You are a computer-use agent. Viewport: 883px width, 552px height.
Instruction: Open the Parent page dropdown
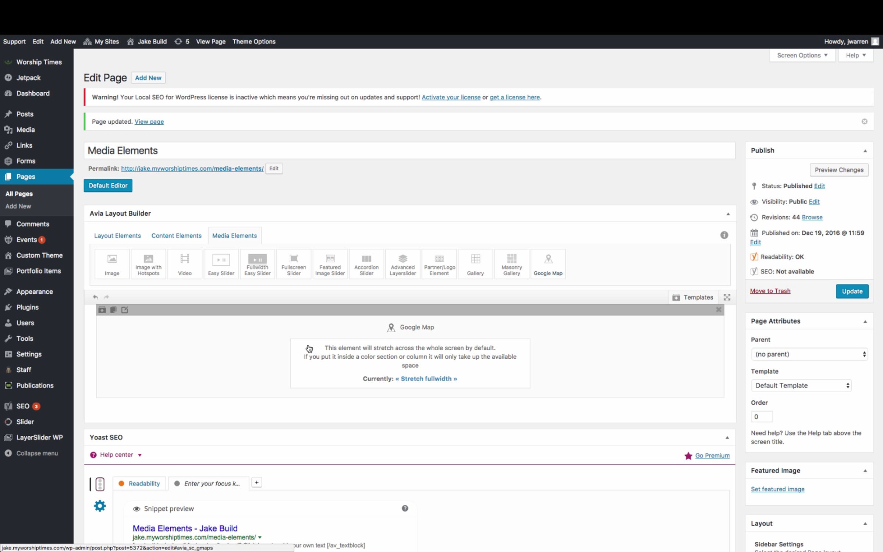point(809,354)
